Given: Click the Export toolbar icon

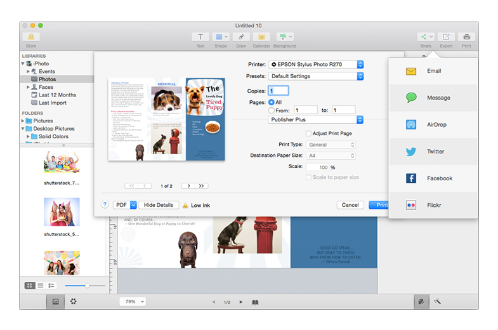Looking at the screenshot, I should point(446,37).
